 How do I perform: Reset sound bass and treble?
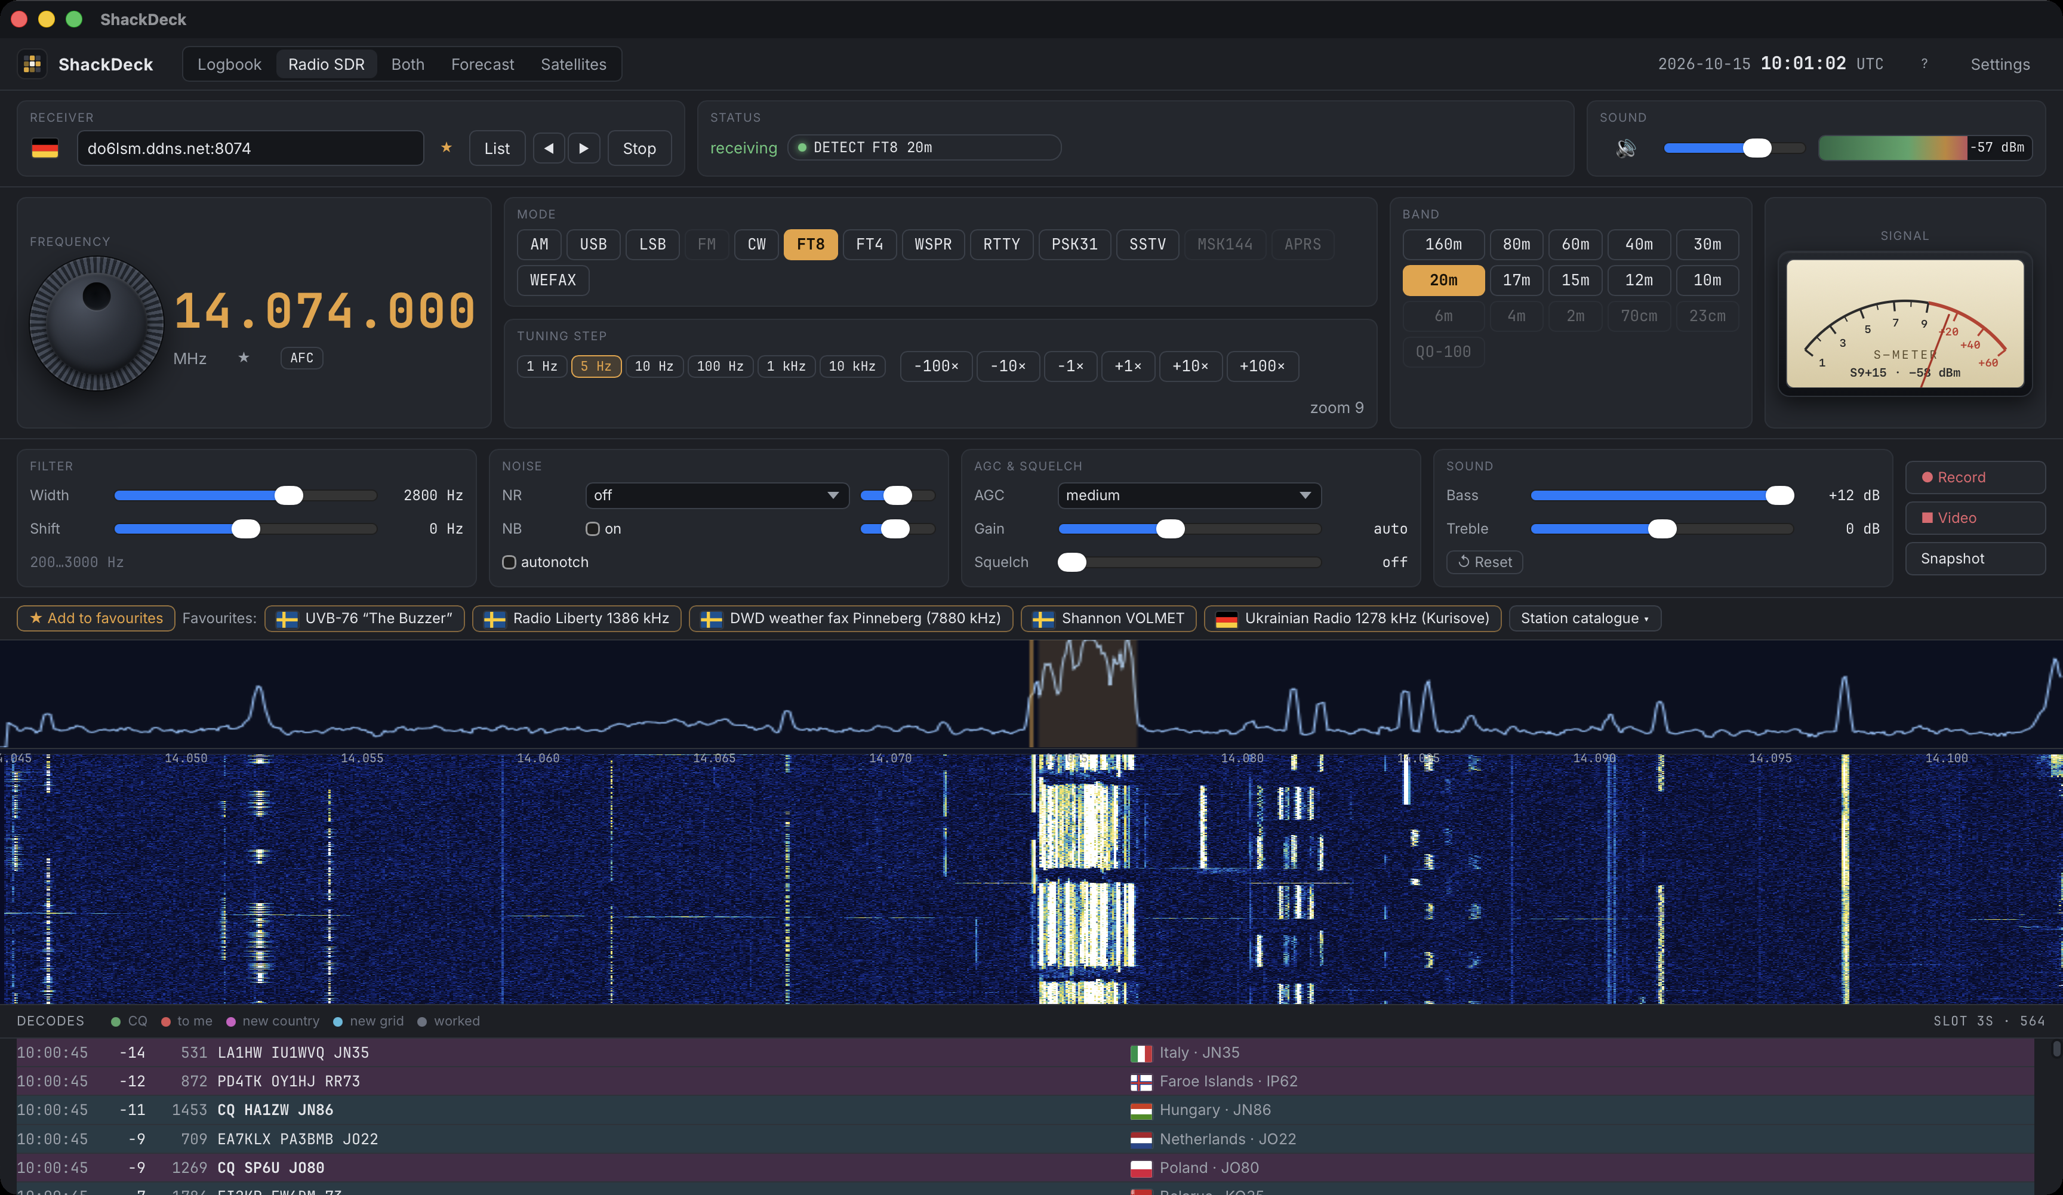(x=1484, y=562)
